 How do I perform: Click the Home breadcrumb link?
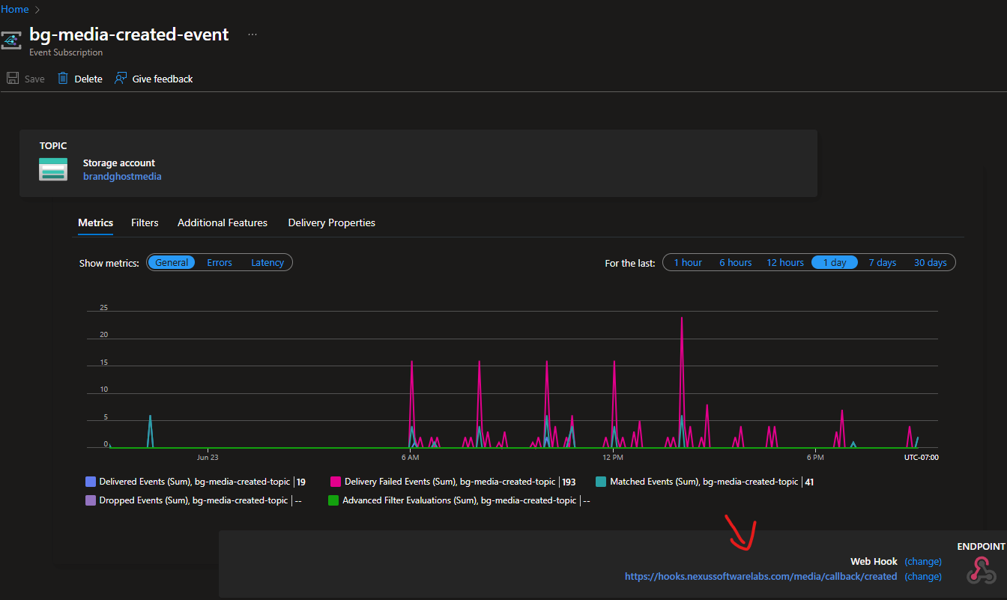(x=14, y=9)
